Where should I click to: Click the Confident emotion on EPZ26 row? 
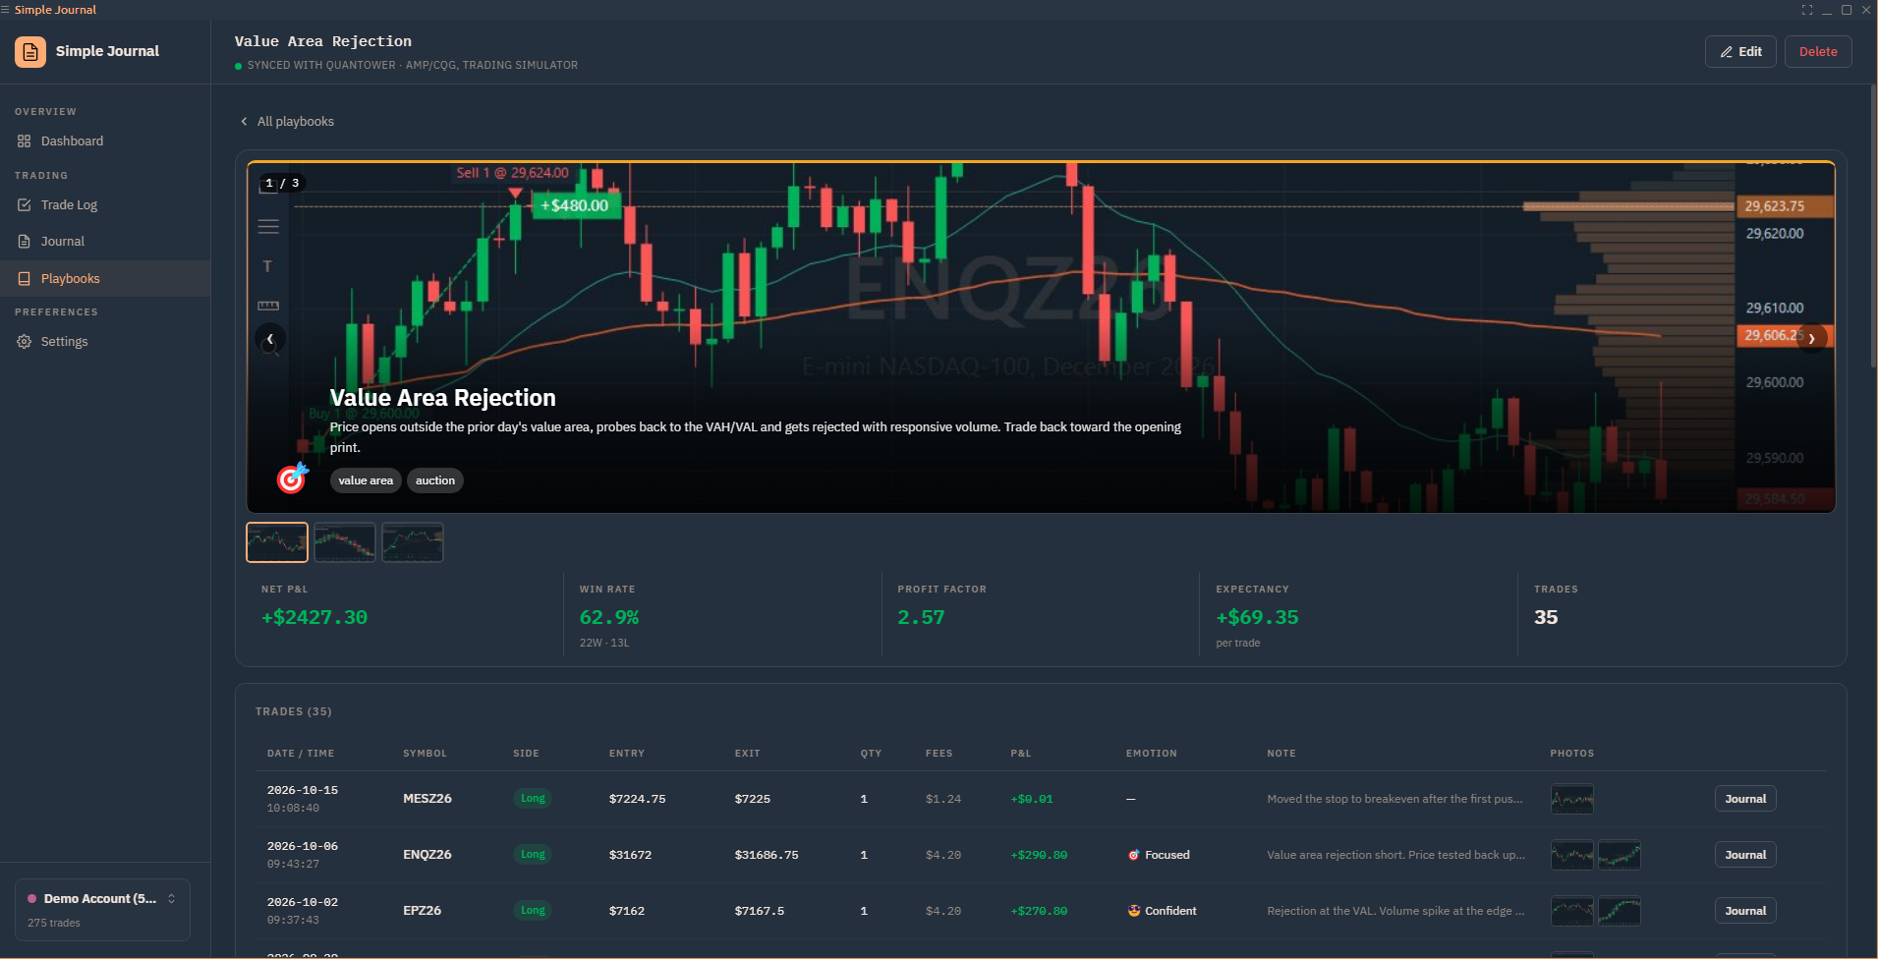click(x=1162, y=911)
